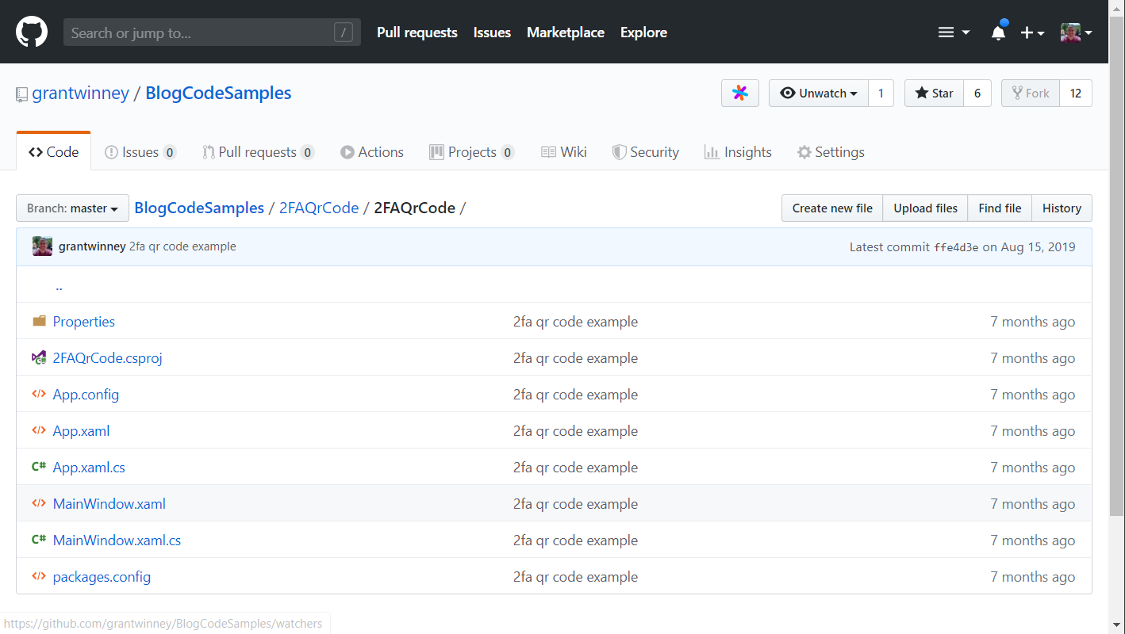Screen dimensions: 1125x634
Task: Click the Create new file button
Action: point(832,208)
